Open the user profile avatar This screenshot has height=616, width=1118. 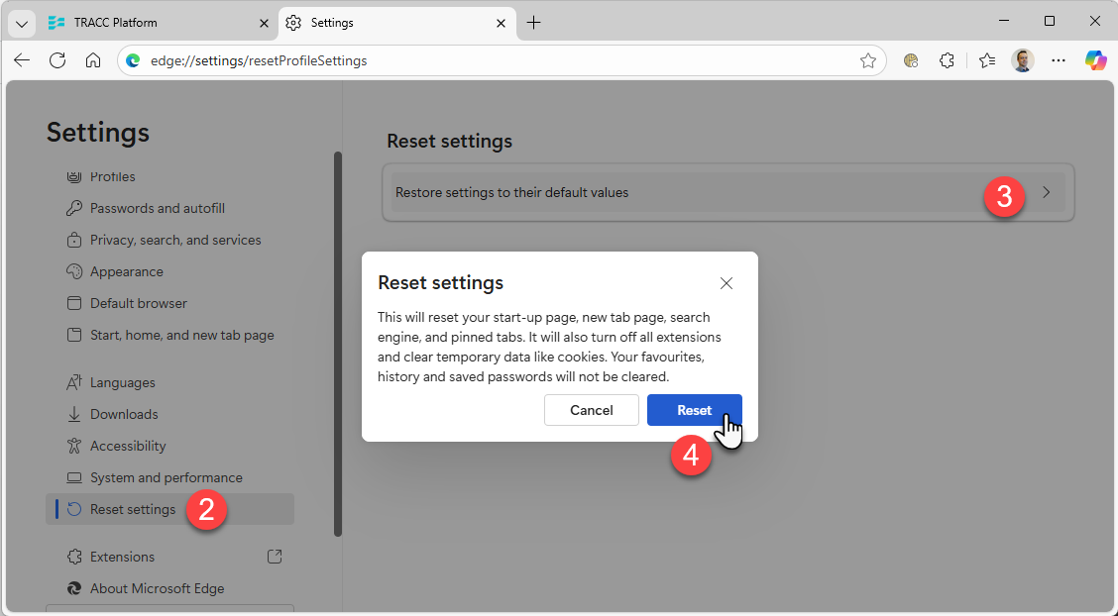tap(1023, 60)
